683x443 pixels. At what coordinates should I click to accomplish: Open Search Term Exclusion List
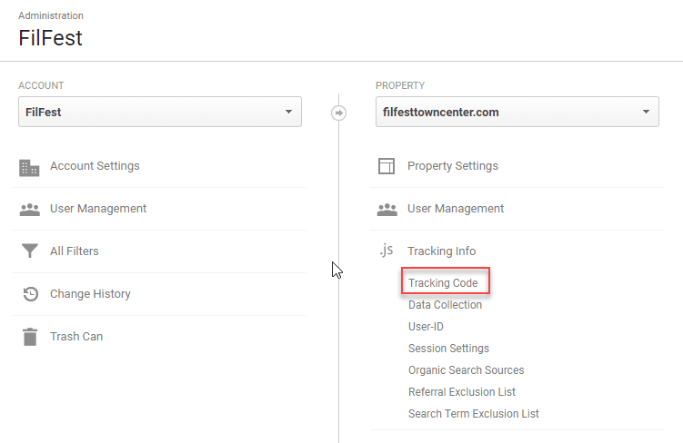(x=473, y=414)
